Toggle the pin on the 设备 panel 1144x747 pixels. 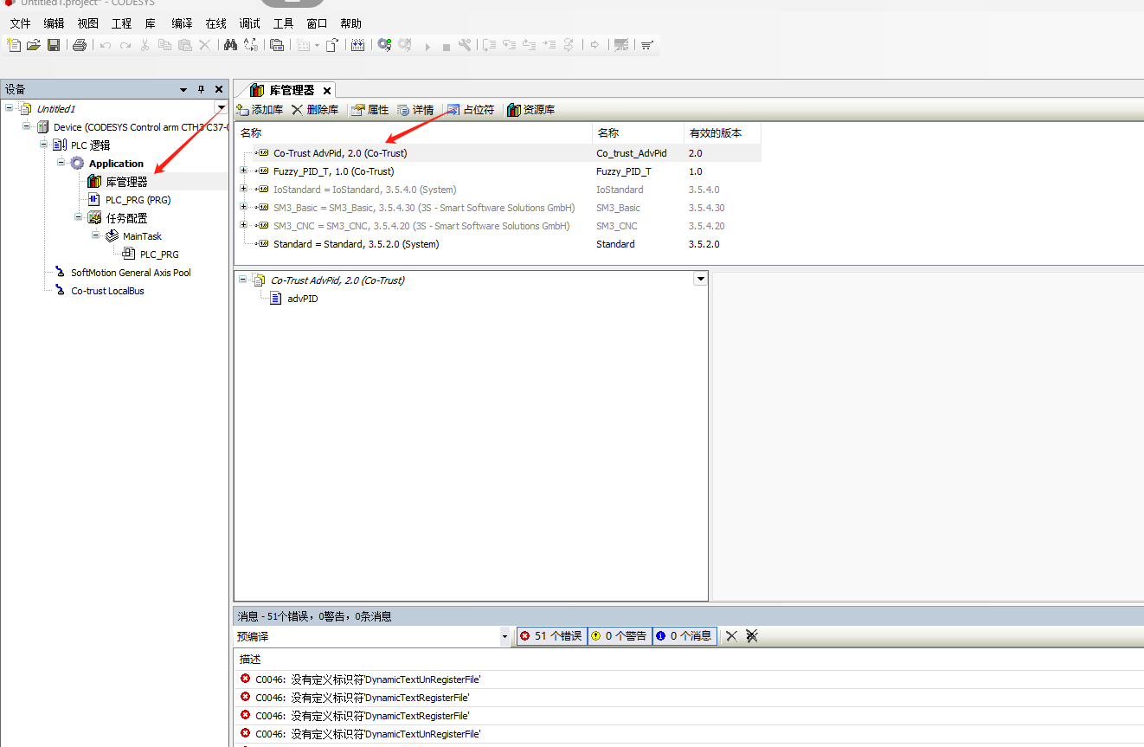(201, 89)
